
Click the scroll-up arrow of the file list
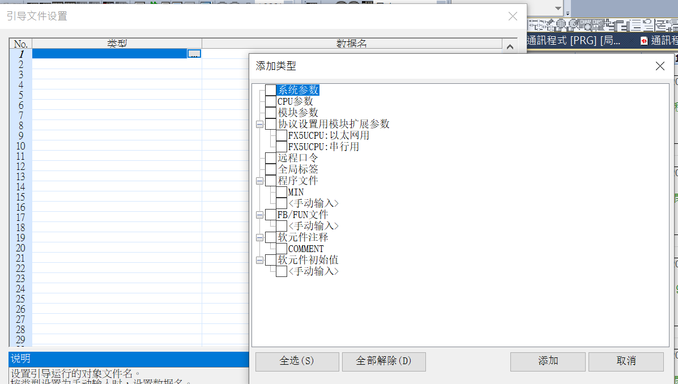point(509,48)
